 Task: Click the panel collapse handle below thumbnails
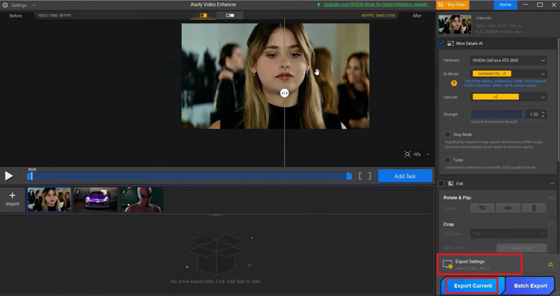(x=216, y=215)
